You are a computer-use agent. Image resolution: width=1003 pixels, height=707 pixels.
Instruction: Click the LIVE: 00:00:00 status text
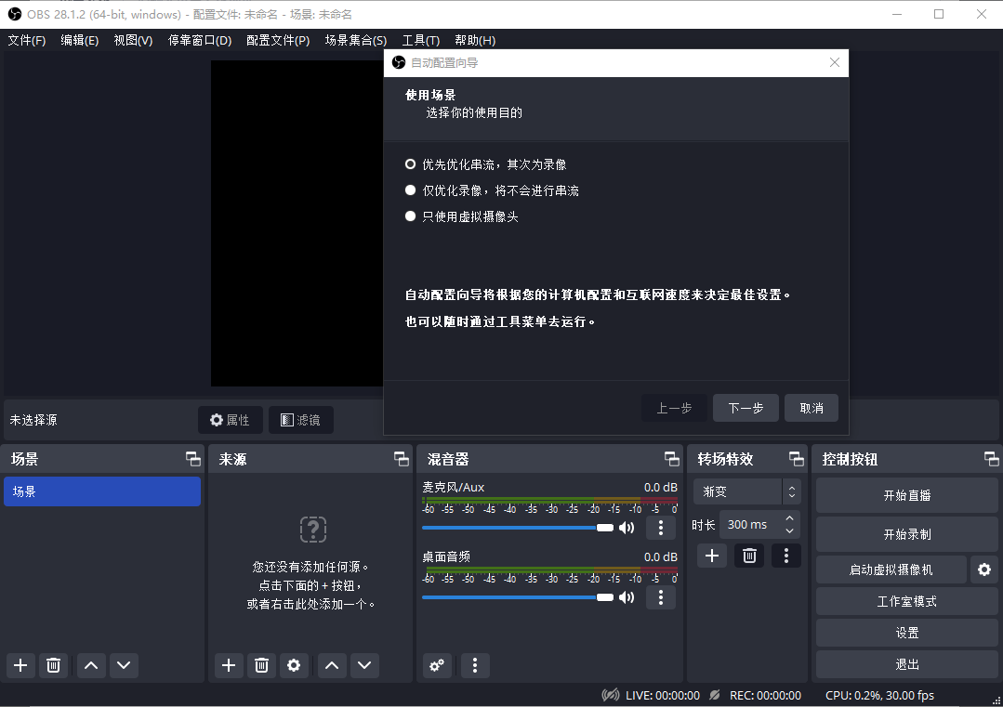[663, 696]
